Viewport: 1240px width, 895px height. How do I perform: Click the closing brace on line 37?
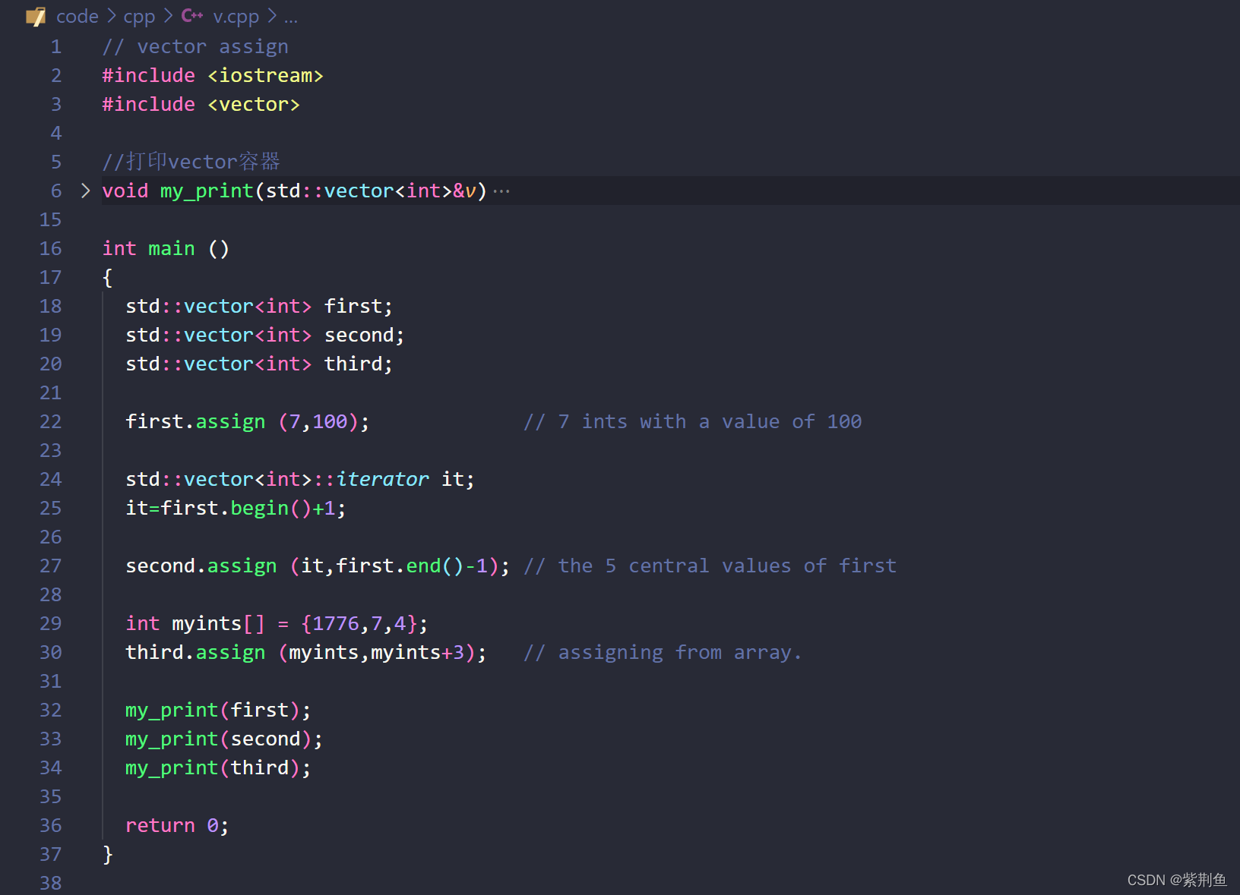[108, 854]
